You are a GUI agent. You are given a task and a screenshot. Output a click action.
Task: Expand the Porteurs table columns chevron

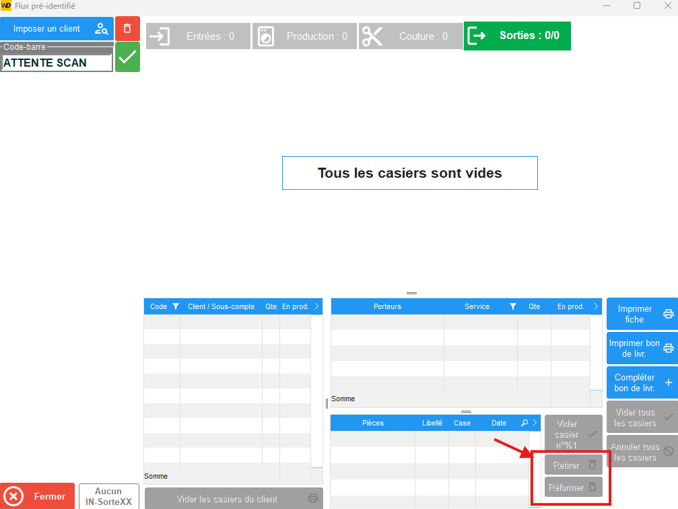[x=596, y=306]
